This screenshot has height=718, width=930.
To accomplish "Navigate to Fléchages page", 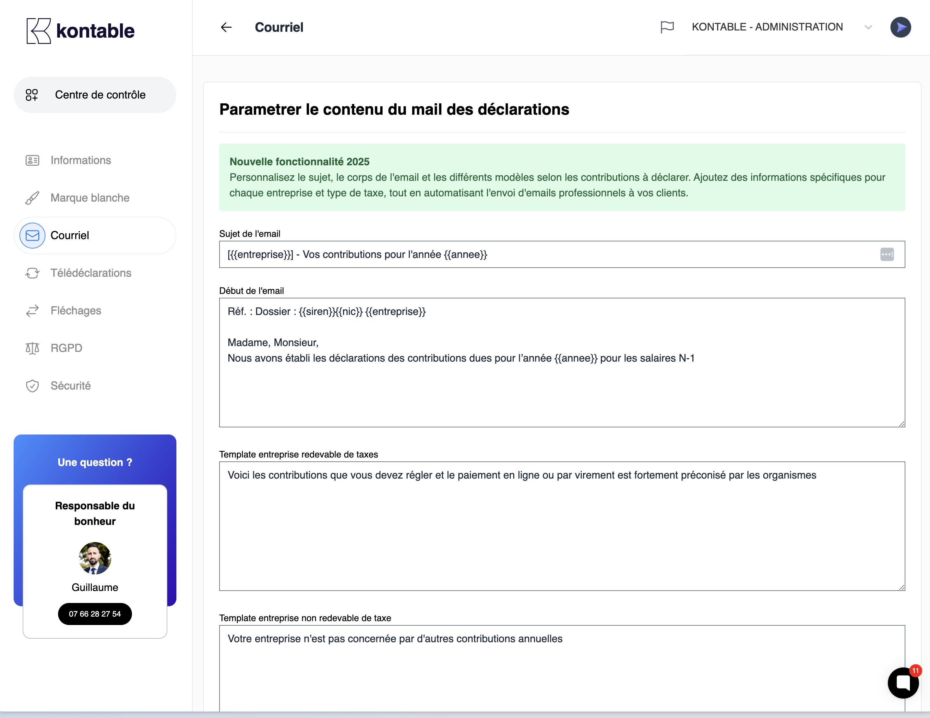I will click(x=76, y=311).
